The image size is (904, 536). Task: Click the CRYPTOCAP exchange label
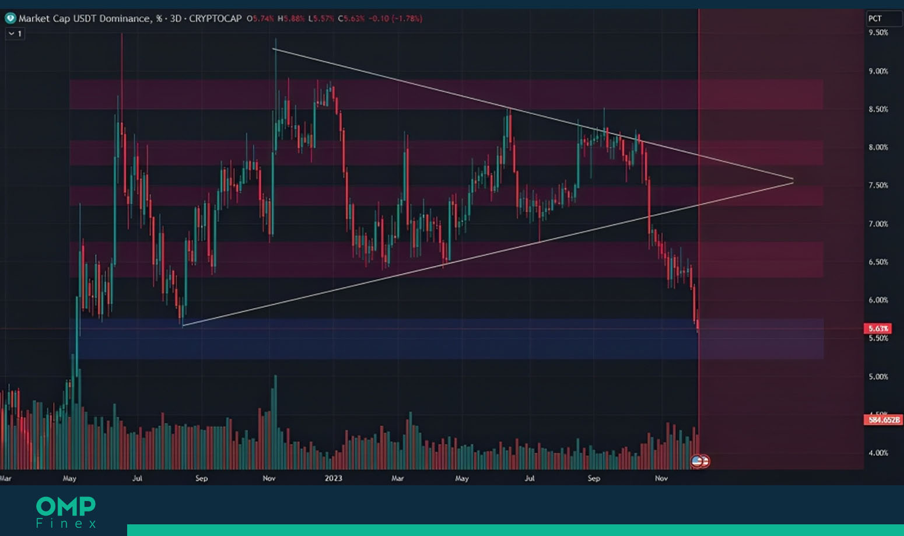tap(215, 19)
